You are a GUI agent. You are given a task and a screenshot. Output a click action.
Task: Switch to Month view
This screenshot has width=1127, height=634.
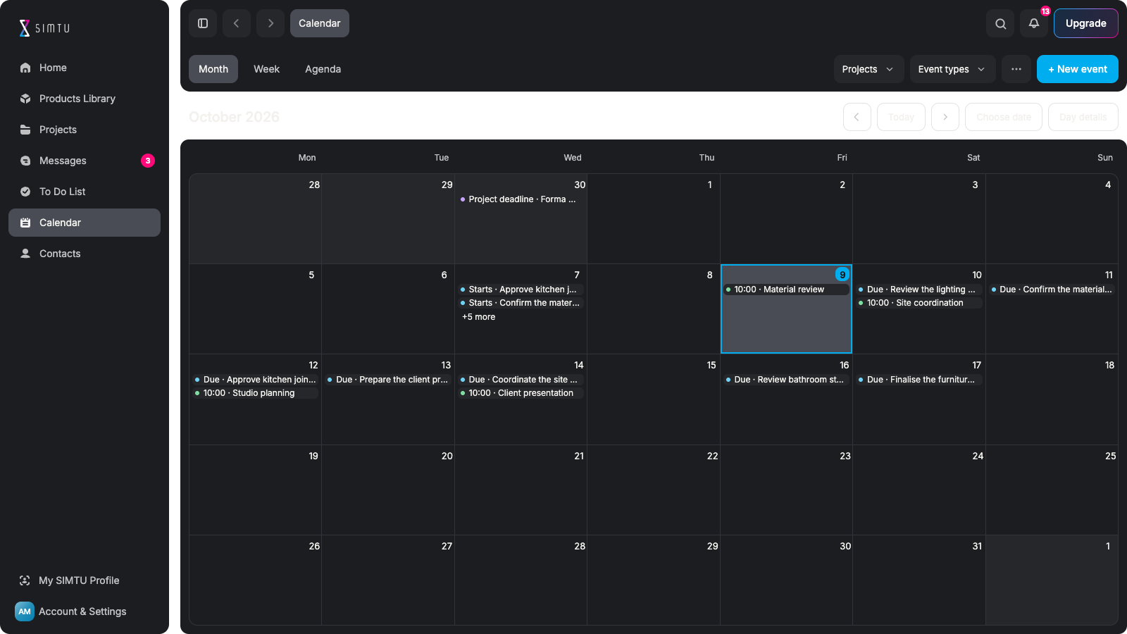coord(213,69)
